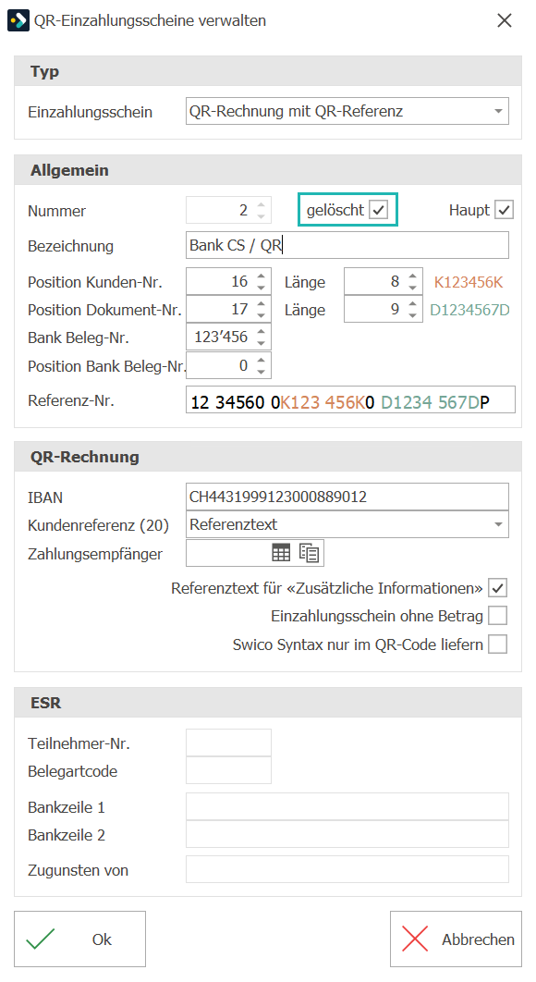This screenshot has height=982, width=536.
Task: Increase the Bank Beleg-Nr. value
Action: [x=262, y=330]
